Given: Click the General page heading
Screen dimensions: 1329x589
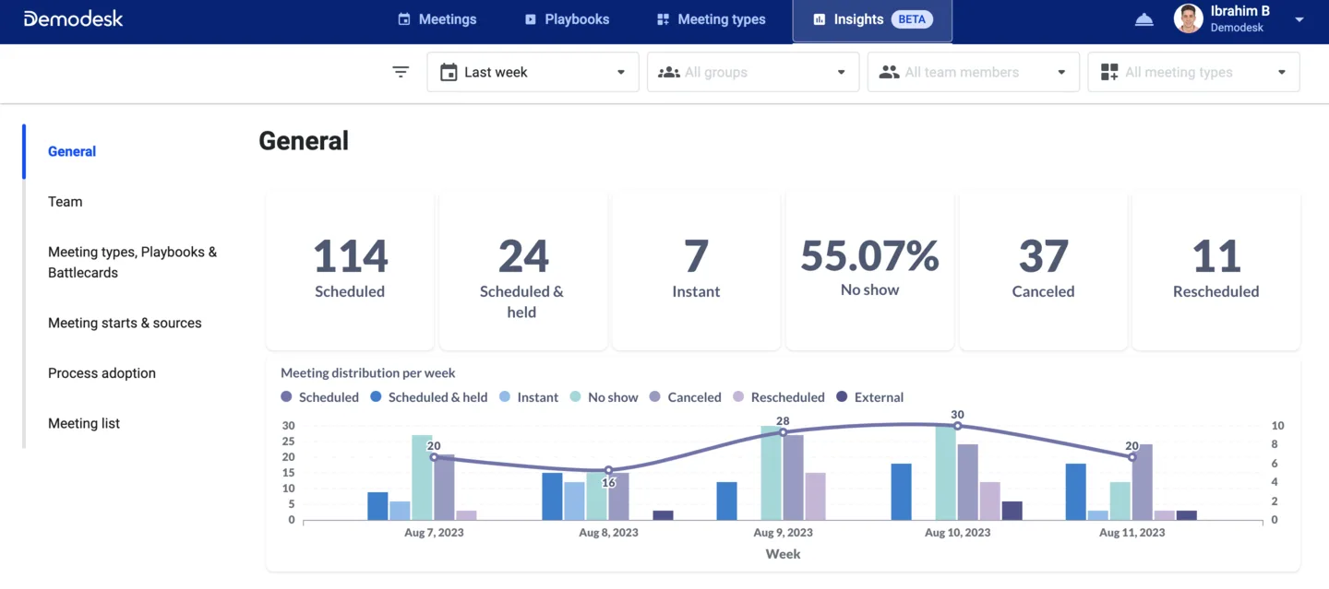Looking at the screenshot, I should click(304, 141).
